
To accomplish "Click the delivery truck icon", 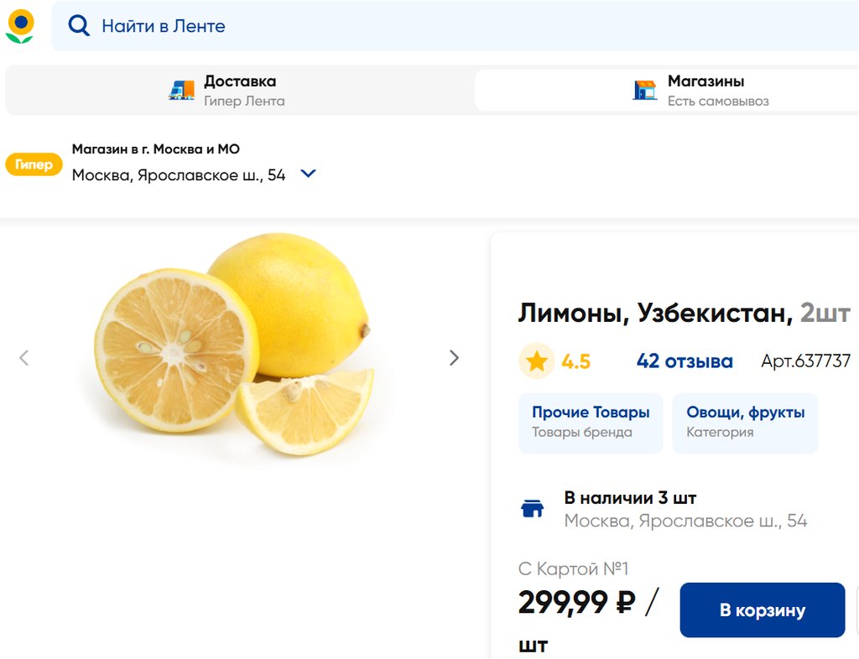I will (x=181, y=91).
